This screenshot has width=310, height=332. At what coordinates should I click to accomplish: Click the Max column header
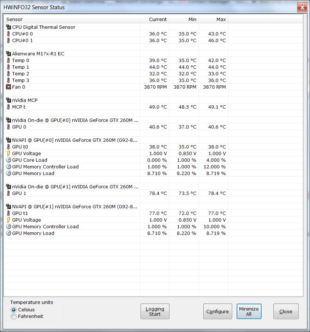214,19
